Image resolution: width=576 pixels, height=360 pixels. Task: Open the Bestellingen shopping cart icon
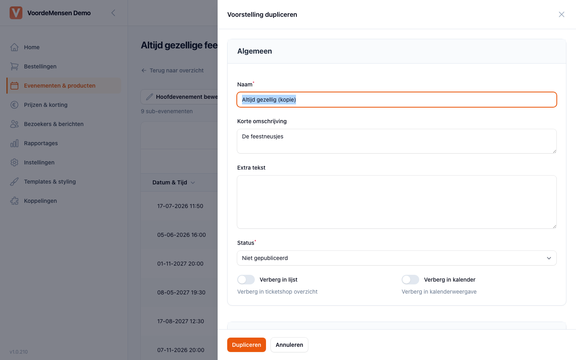click(x=14, y=66)
